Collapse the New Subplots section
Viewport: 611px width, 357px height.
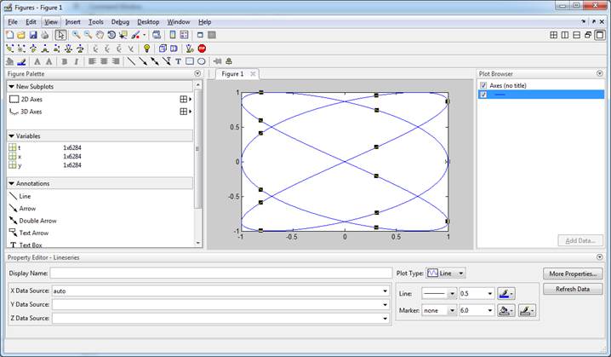11,86
